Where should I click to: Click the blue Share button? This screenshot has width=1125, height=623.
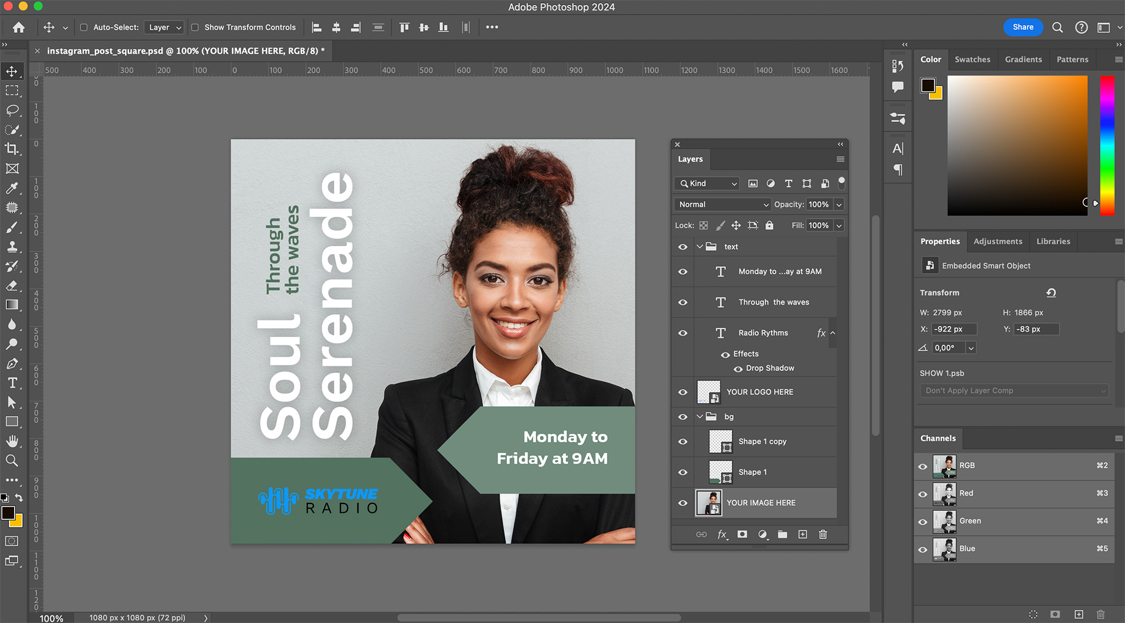(1022, 27)
